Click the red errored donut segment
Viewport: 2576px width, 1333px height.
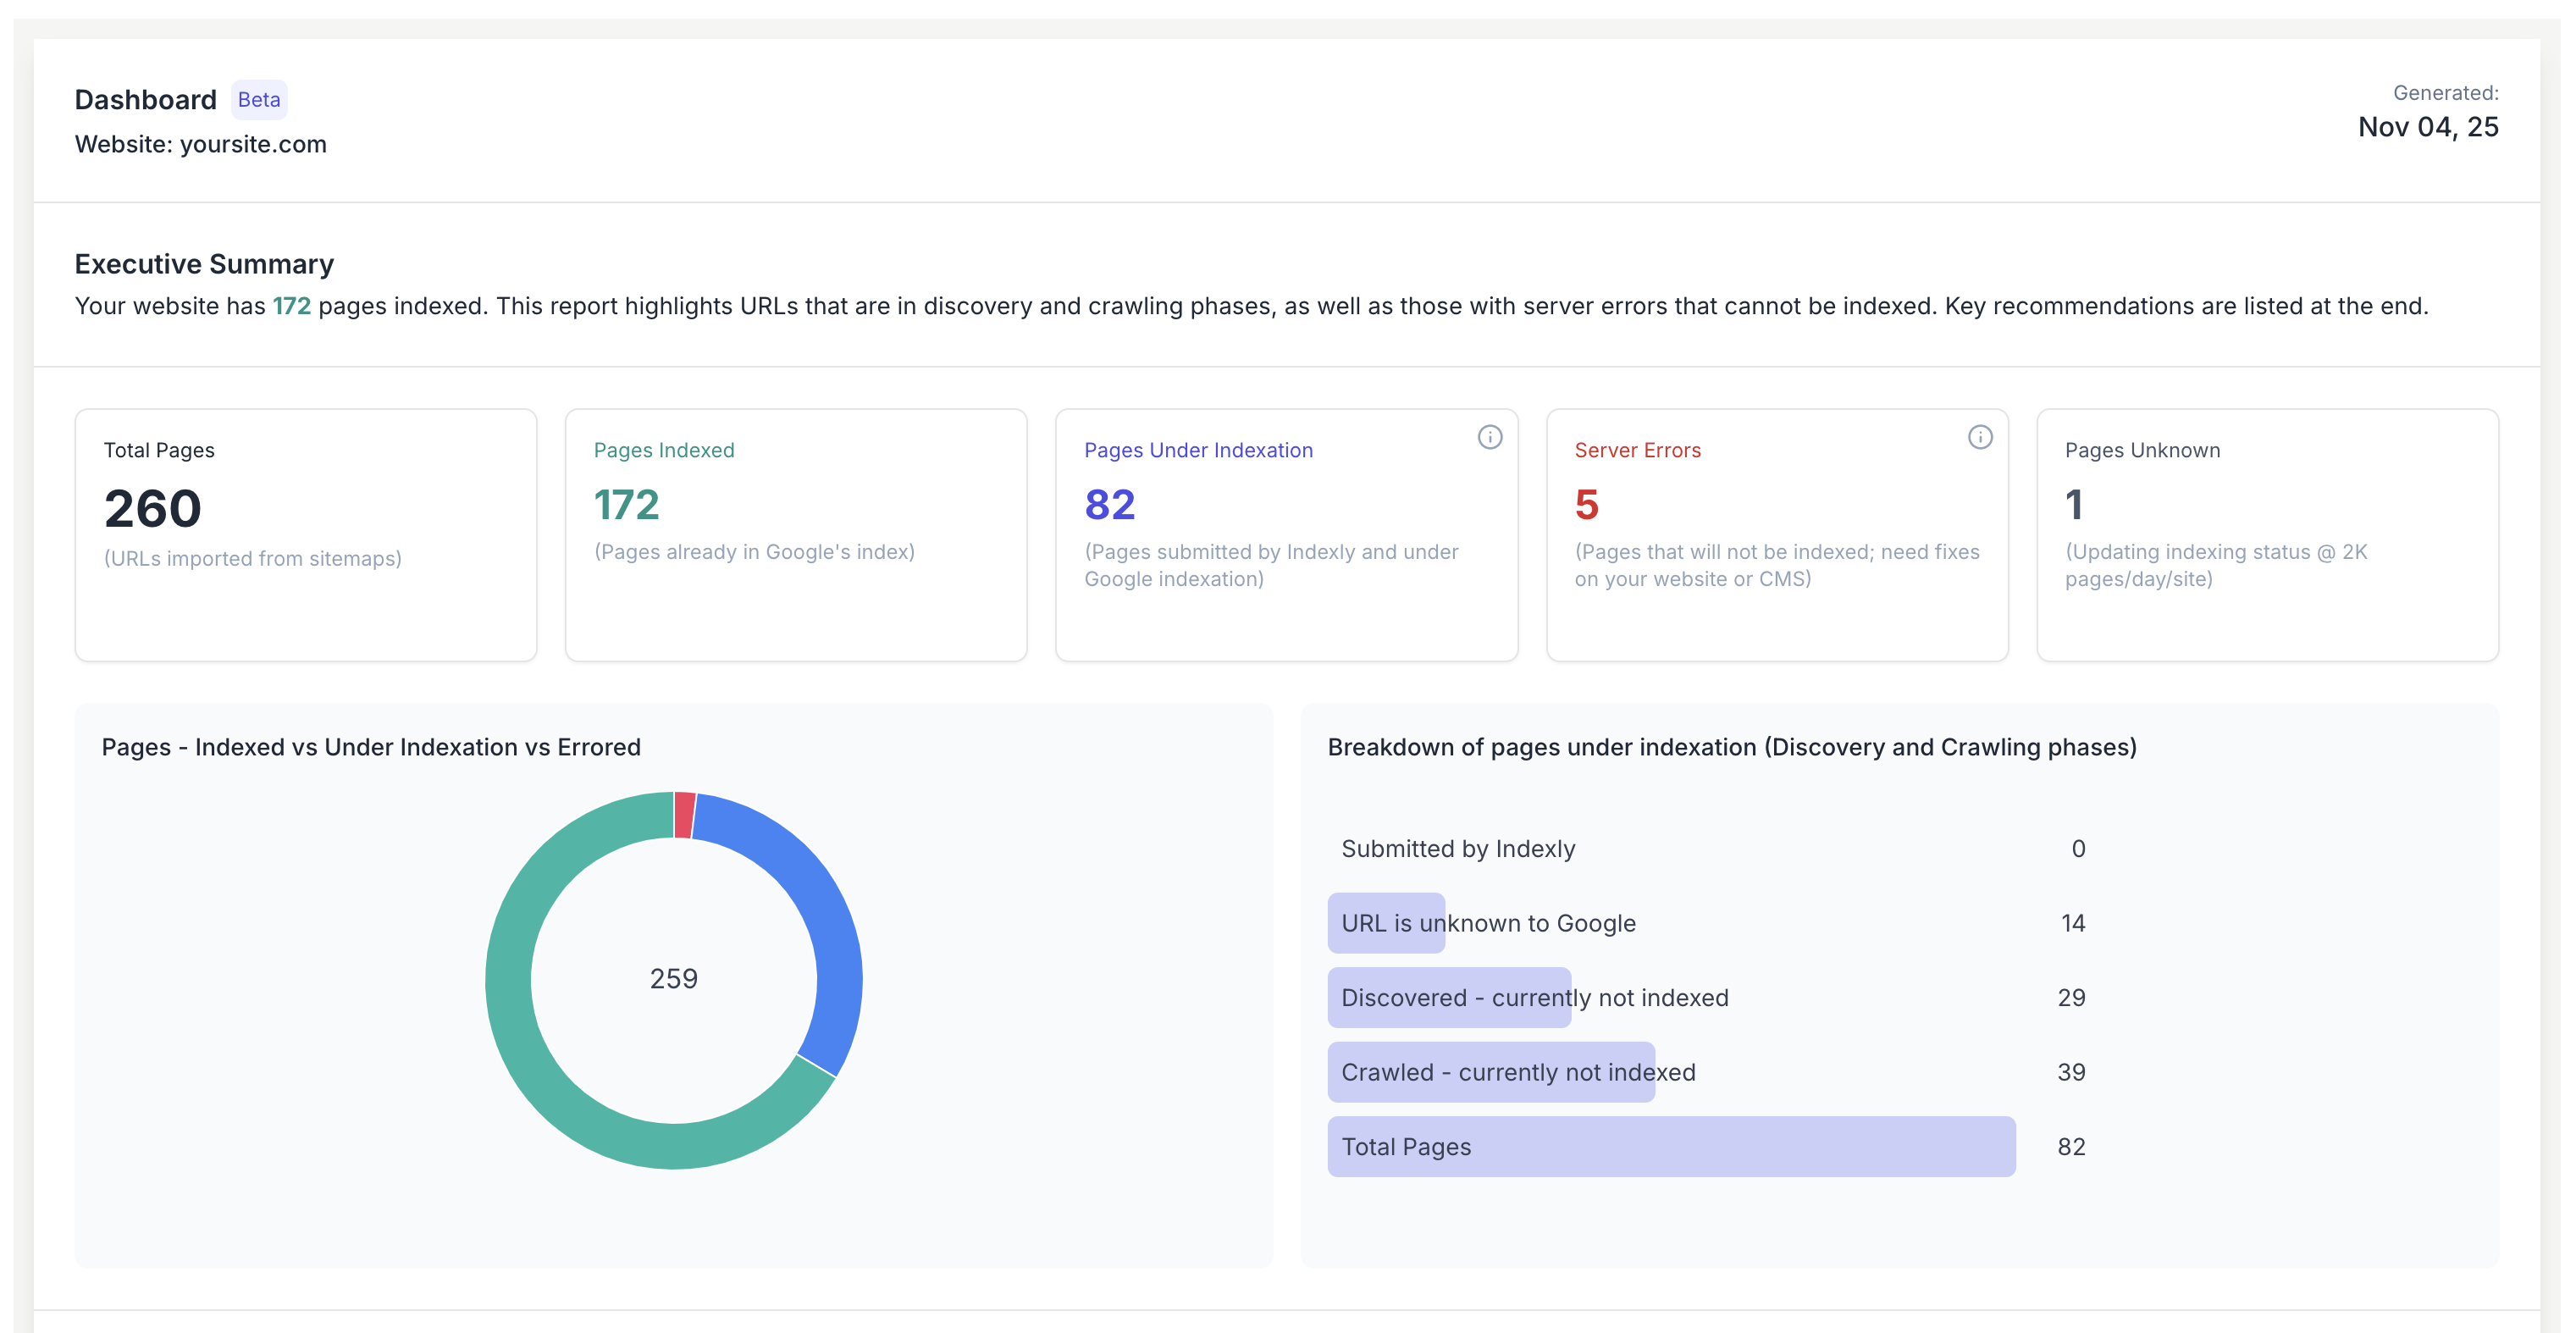pyautogui.click(x=685, y=814)
